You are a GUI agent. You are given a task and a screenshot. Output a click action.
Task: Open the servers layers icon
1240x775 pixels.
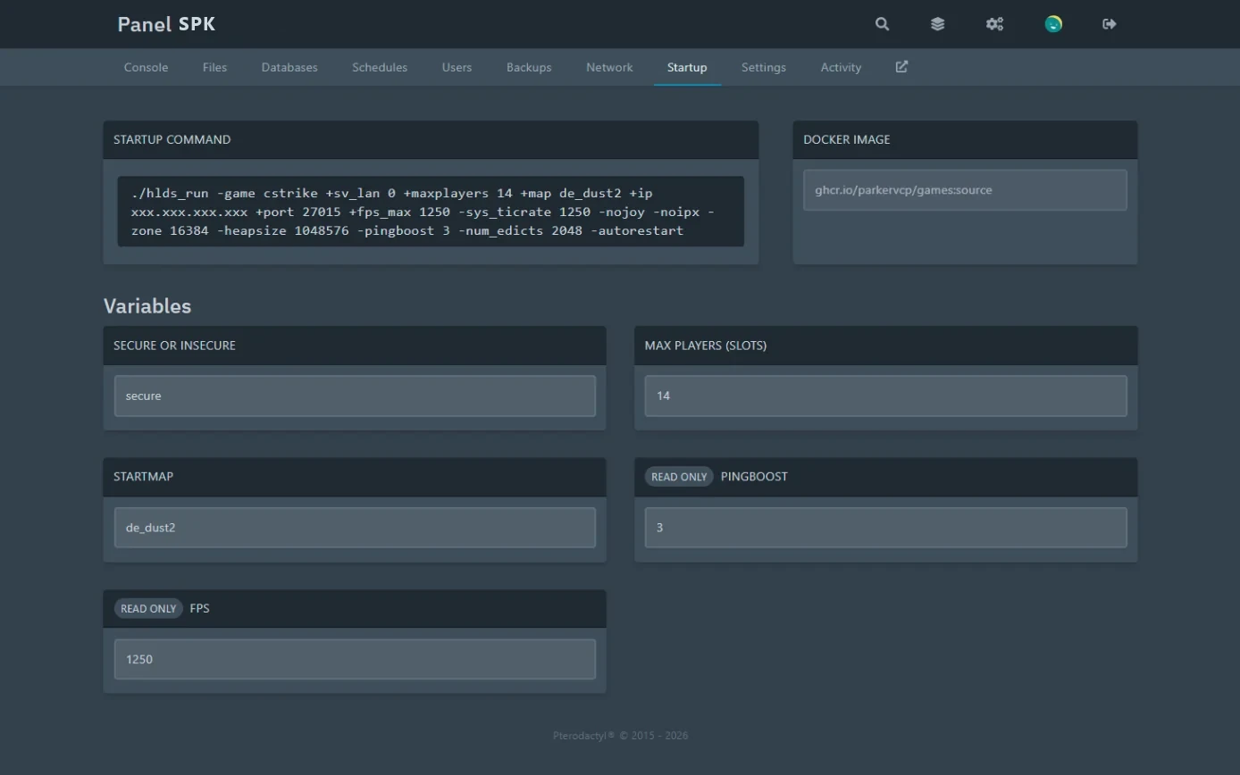click(x=937, y=24)
